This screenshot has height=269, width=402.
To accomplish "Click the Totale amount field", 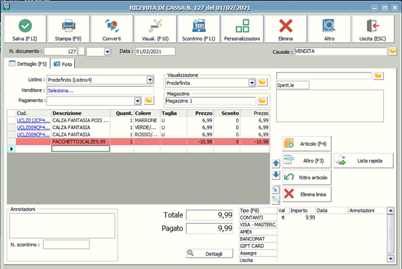I will click(x=210, y=215).
